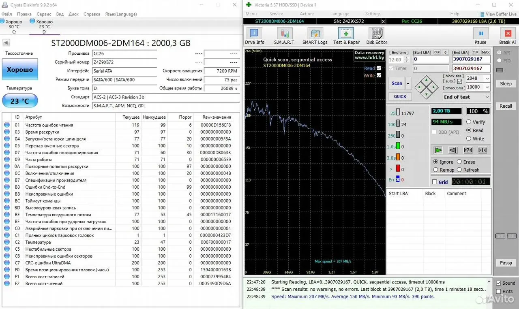
Task: Open the timeout 10000 dropdown
Action: click(487, 87)
